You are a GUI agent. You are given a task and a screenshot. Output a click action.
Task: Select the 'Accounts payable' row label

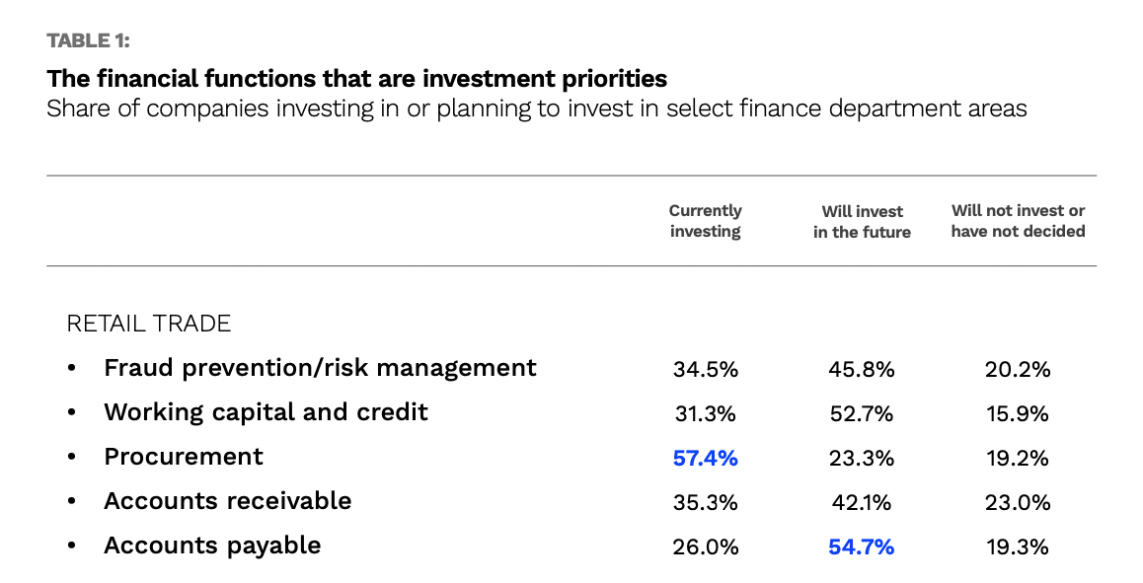click(212, 546)
